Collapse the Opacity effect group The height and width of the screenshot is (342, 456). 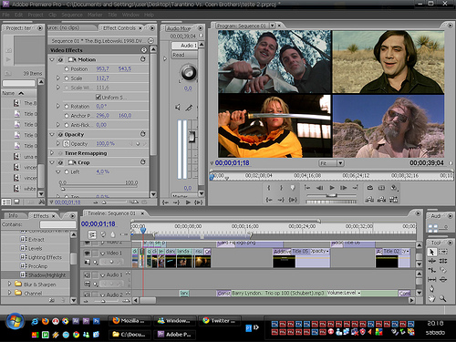coord(52,134)
